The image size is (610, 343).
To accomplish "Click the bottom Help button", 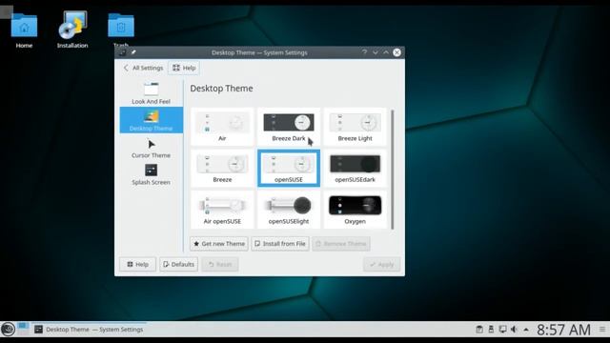I will 137,265.
